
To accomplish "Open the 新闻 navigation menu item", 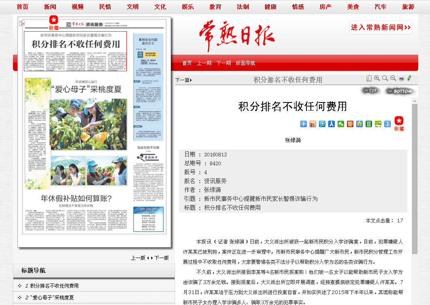I will (50, 7).
